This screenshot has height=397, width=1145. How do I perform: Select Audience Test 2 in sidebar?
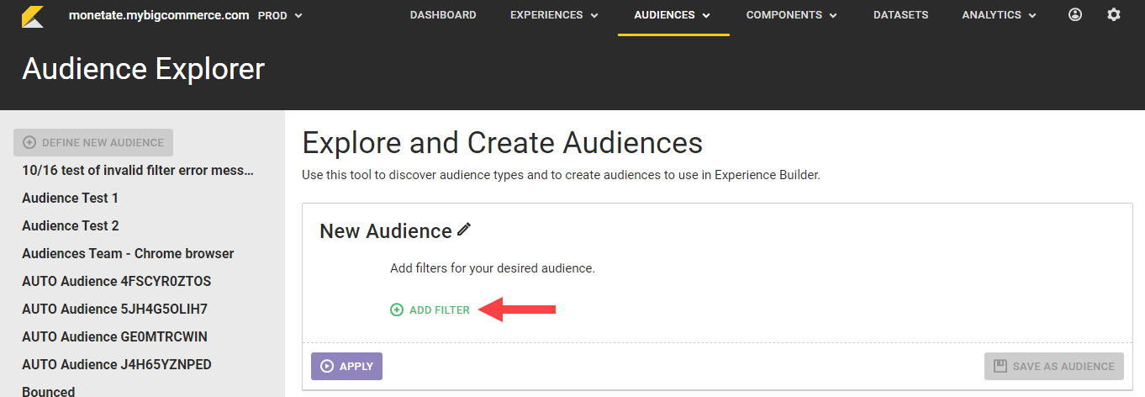point(71,226)
